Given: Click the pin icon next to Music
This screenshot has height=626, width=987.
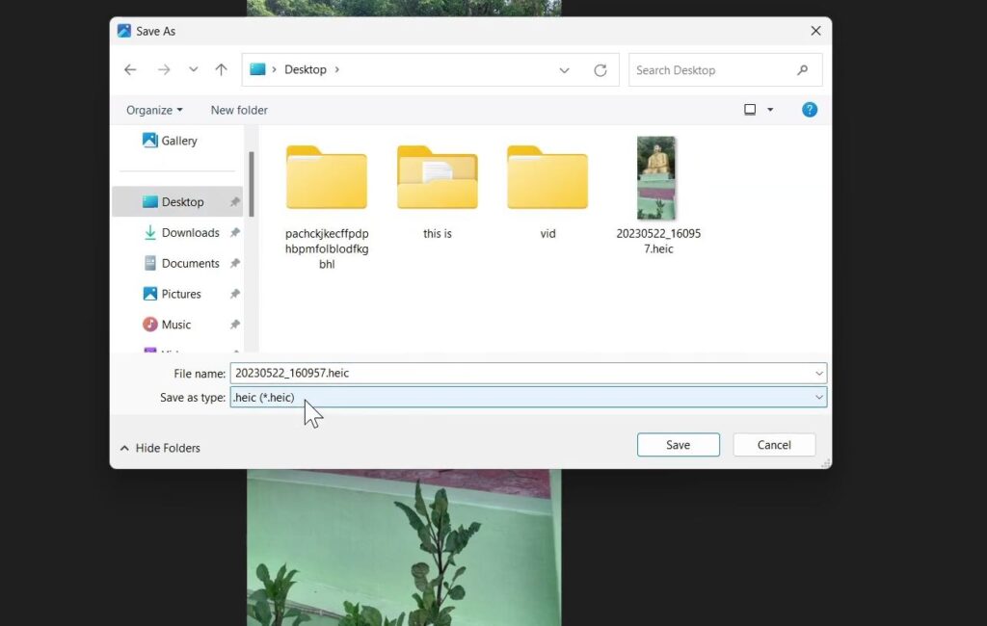Looking at the screenshot, I should pyautogui.click(x=235, y=324).
